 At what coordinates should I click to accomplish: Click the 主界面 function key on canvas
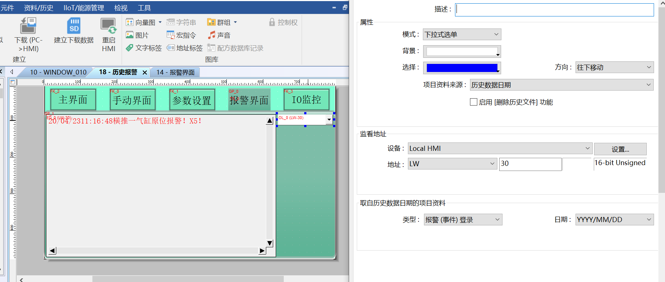click(73, 100)
